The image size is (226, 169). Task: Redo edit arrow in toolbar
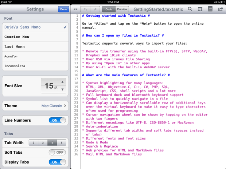[95, 9]
